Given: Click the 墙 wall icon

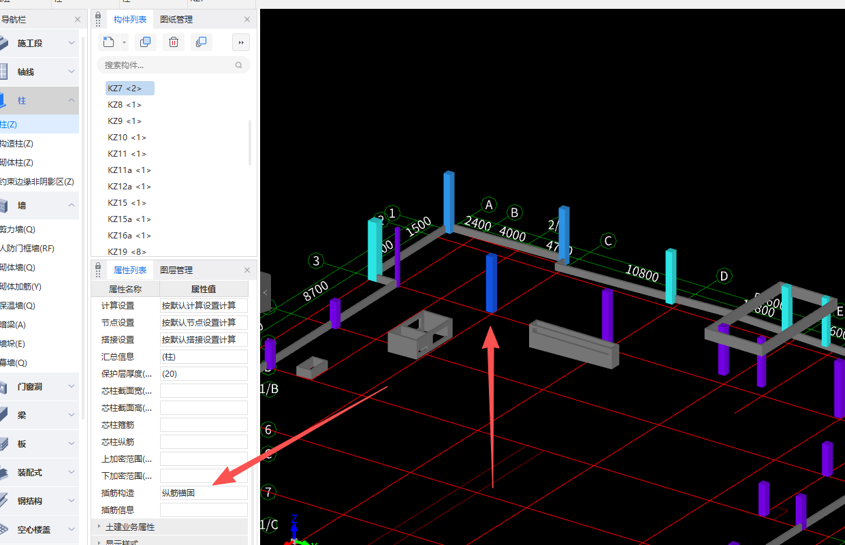Looking at the screenshot, I should 3,205.
